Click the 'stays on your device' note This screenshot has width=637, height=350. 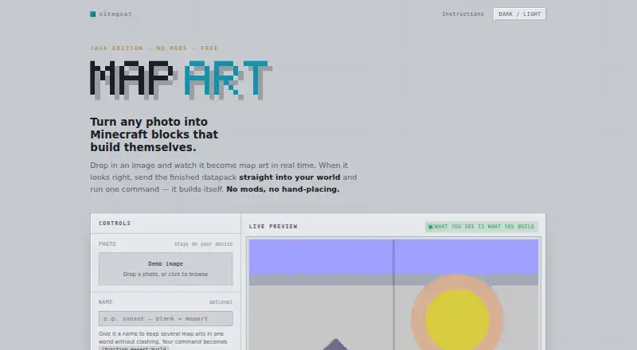click(203, 244)
